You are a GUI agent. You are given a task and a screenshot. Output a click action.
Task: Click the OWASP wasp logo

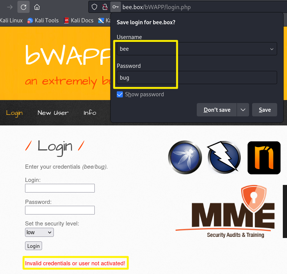pos(185,157)
